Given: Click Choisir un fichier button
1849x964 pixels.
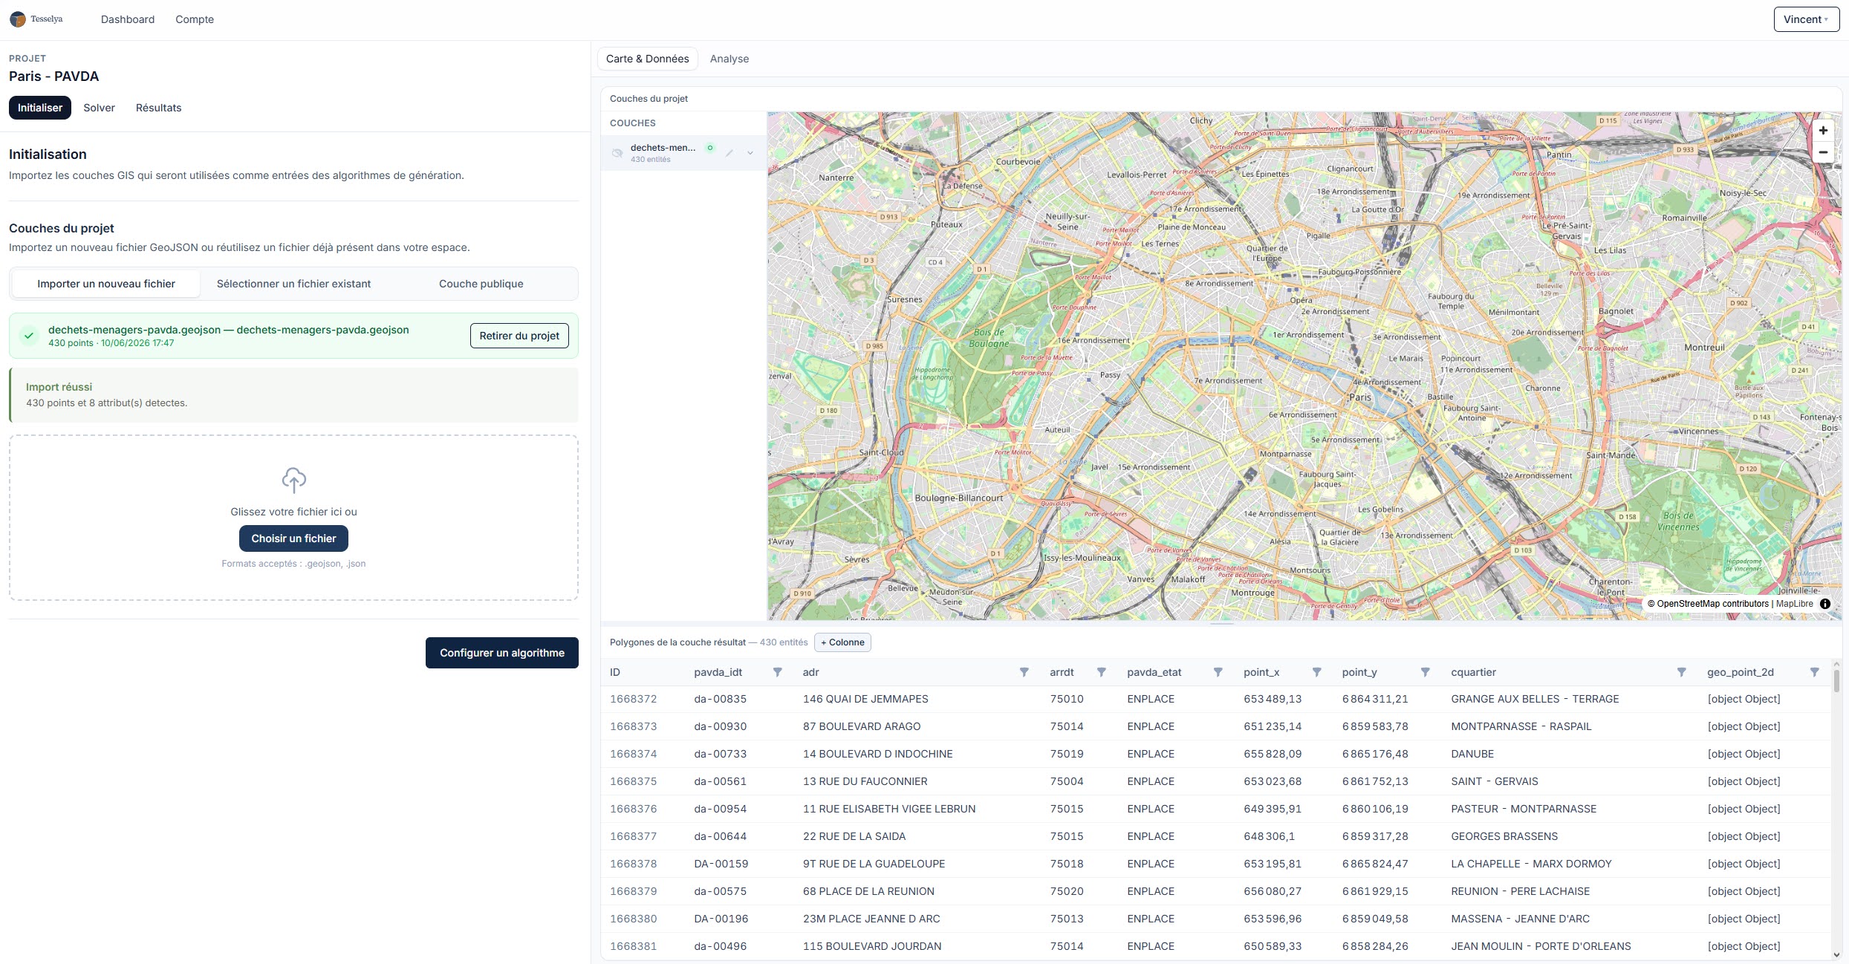Looking at the screenshot, I should (x=293, y=538).
